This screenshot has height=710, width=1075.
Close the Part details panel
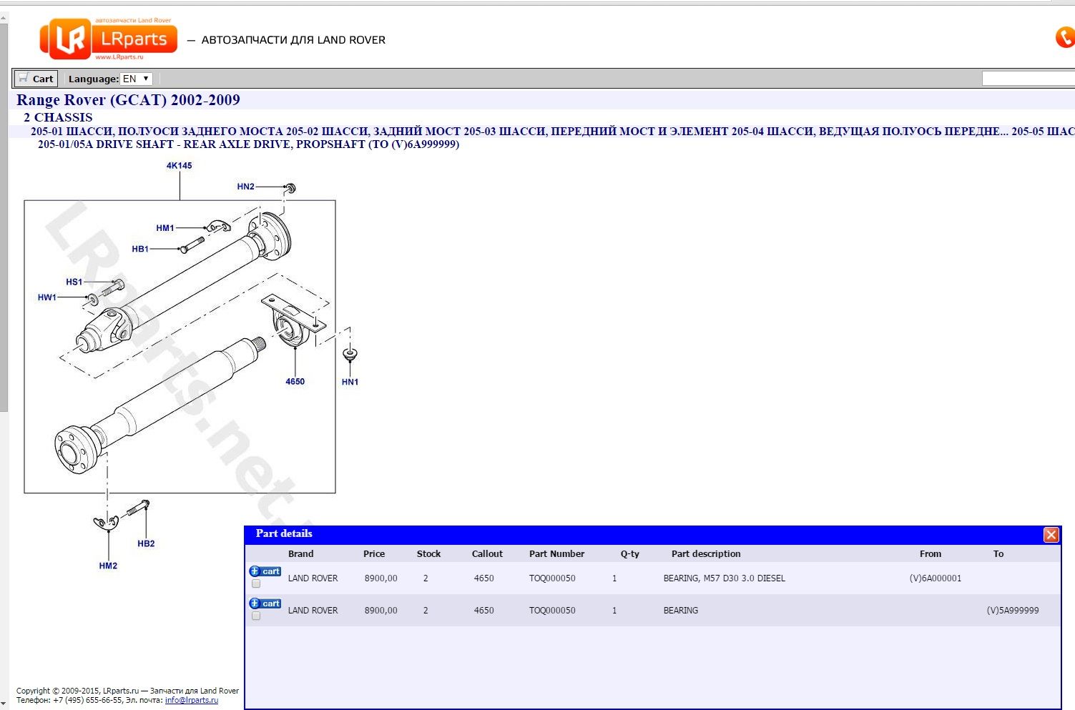(1051, 535)
